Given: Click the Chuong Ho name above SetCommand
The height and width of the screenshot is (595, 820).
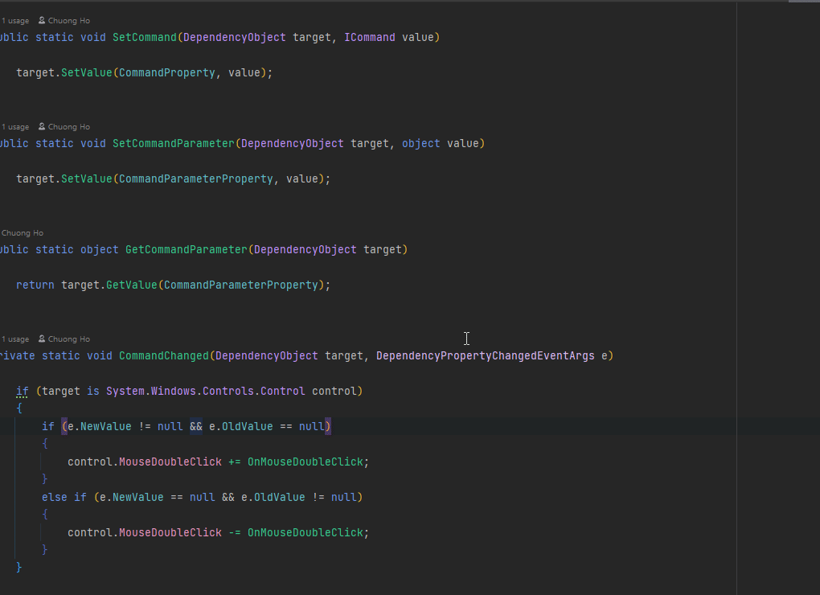Looking at the screenshot, I should click(69, 21).
